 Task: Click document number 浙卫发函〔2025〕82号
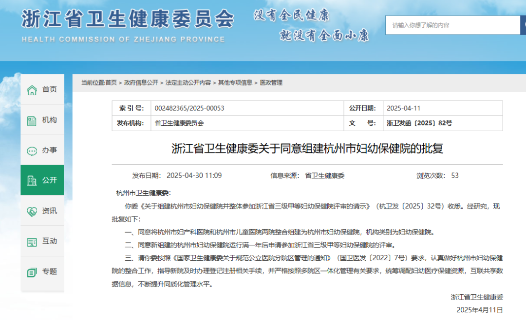[419, 123]
